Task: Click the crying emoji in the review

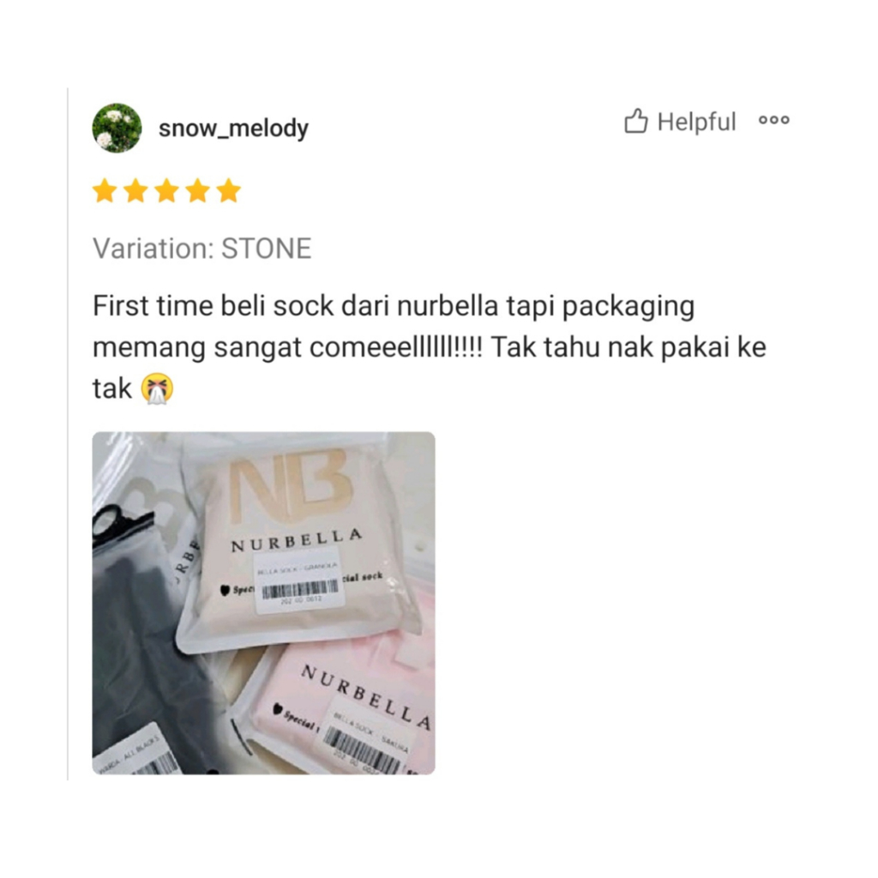Action: [157, 388]
